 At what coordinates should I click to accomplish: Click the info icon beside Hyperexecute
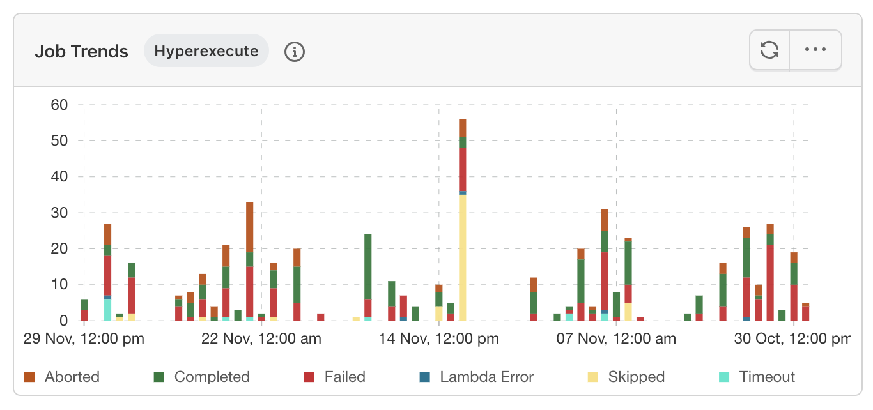295,52
